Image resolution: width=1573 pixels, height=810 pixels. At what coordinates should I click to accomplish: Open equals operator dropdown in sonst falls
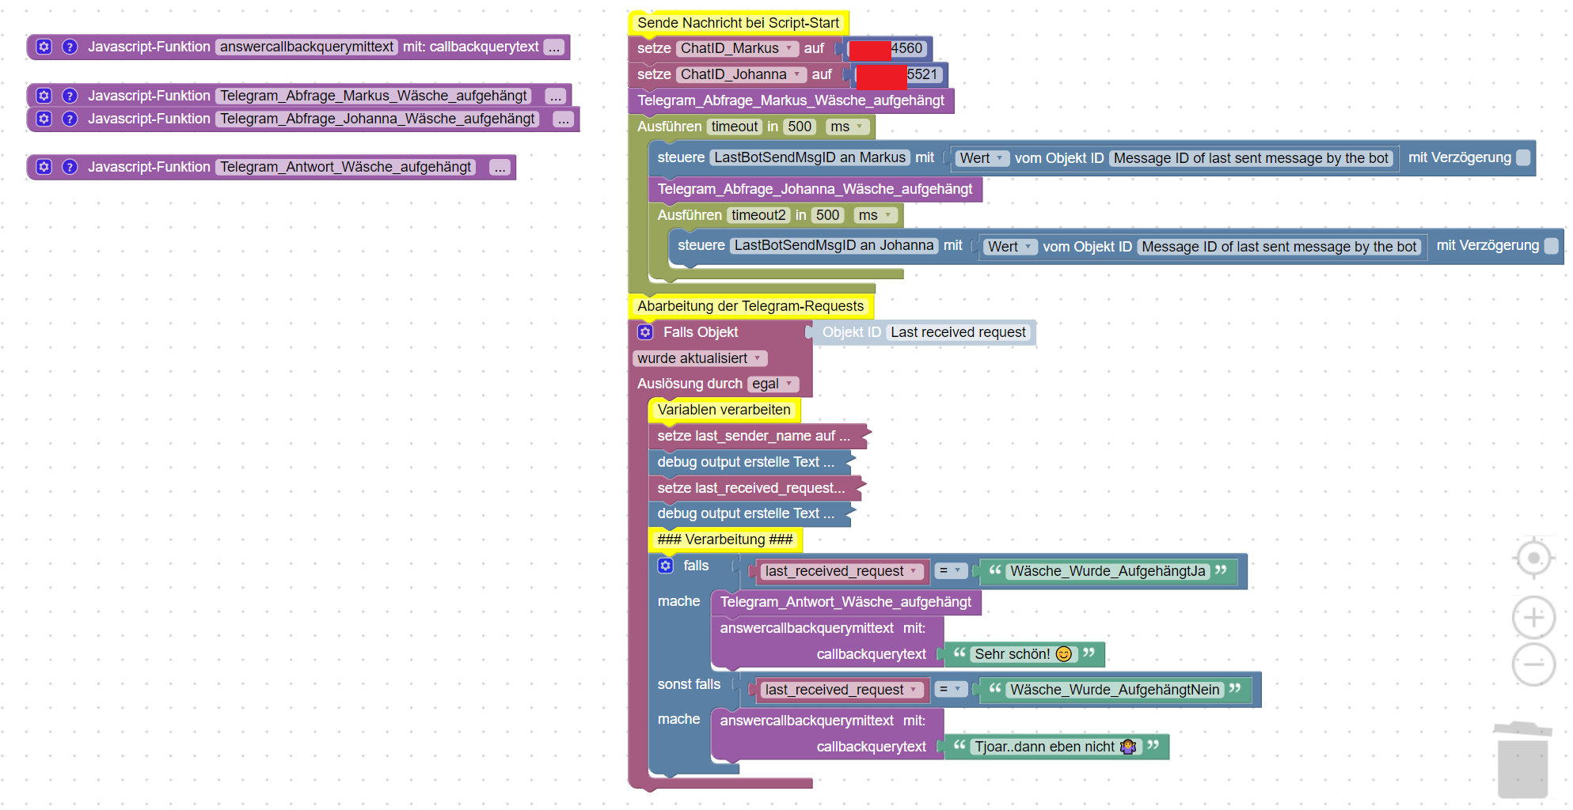[x=950, y=689]
